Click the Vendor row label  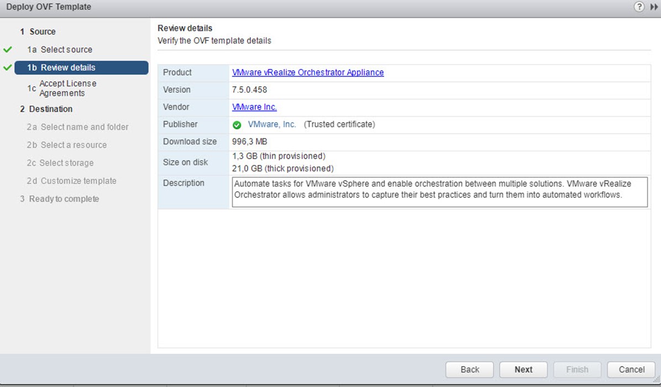[x=176, y=107]
